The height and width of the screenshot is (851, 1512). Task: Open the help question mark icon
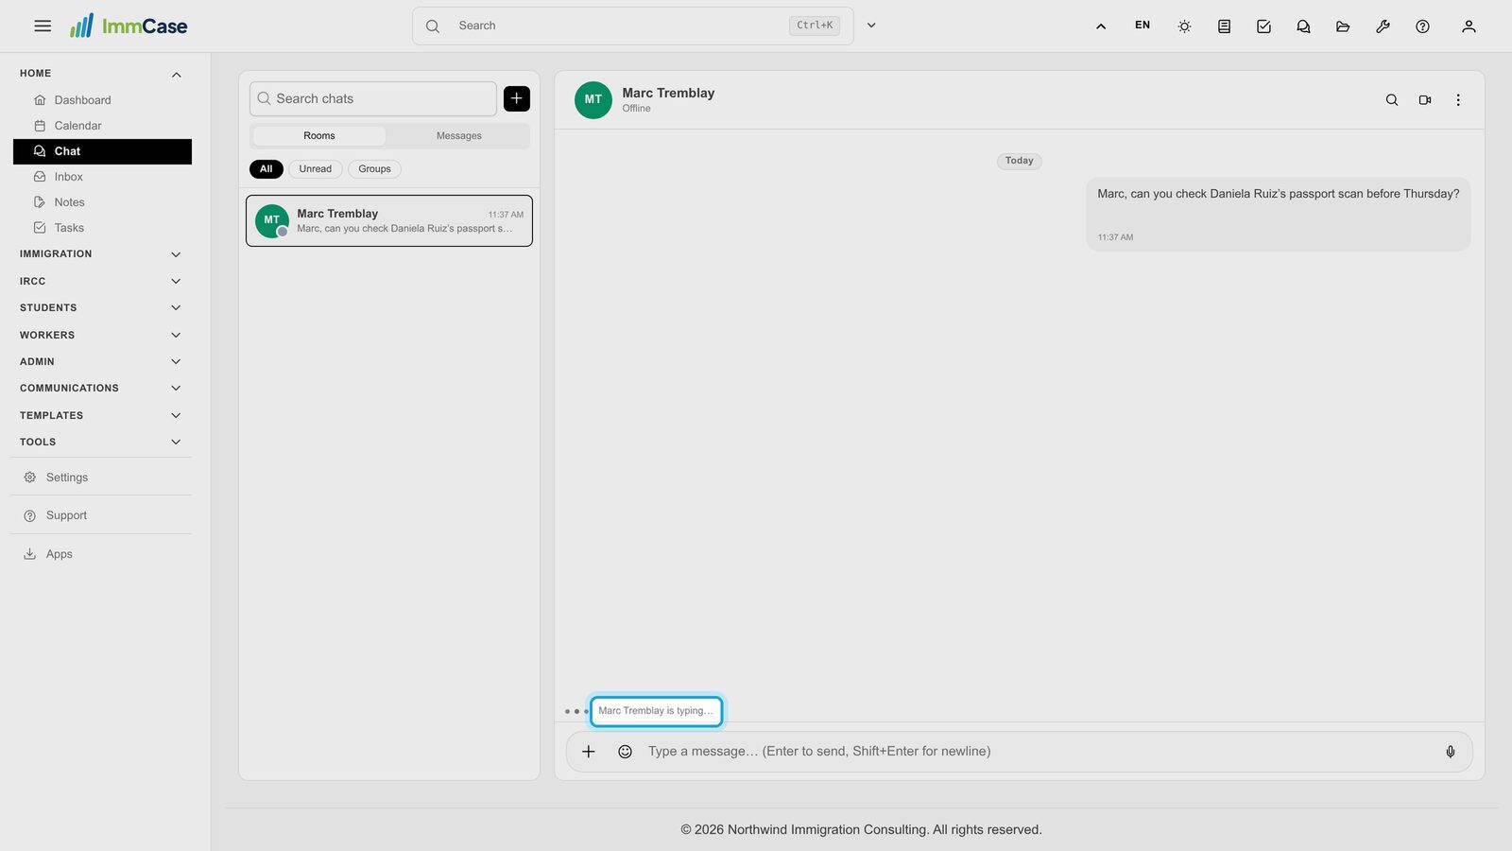[x=1422, y=26]
